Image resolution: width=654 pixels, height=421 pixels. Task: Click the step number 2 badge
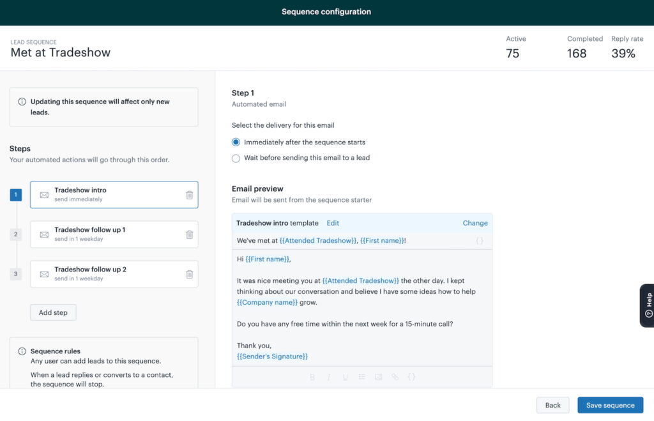tap(16, 234)
